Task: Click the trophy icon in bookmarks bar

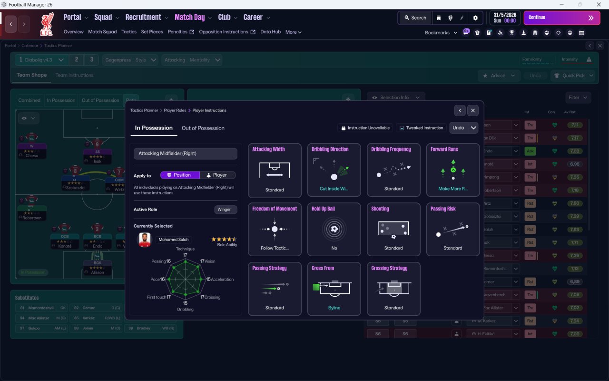Action: click(512, 33)
